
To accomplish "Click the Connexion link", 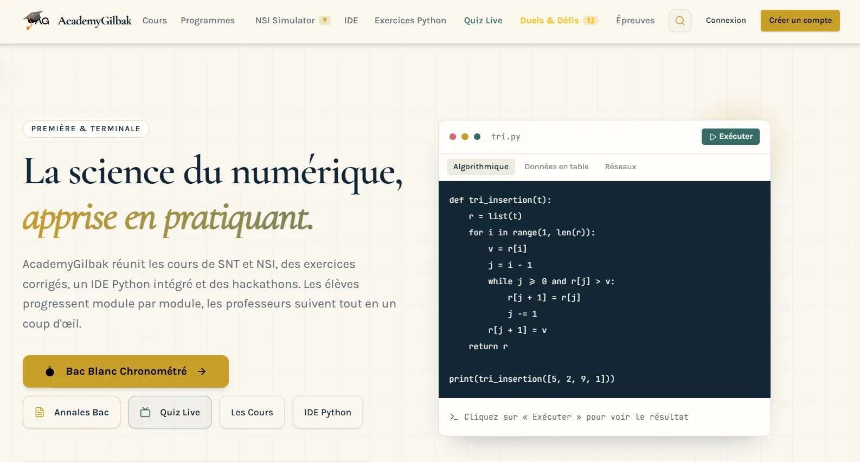I will (x=726, y=20).
